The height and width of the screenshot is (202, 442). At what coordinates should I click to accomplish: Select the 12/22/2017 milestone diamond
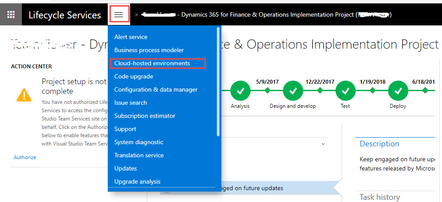tap(320, 91)
